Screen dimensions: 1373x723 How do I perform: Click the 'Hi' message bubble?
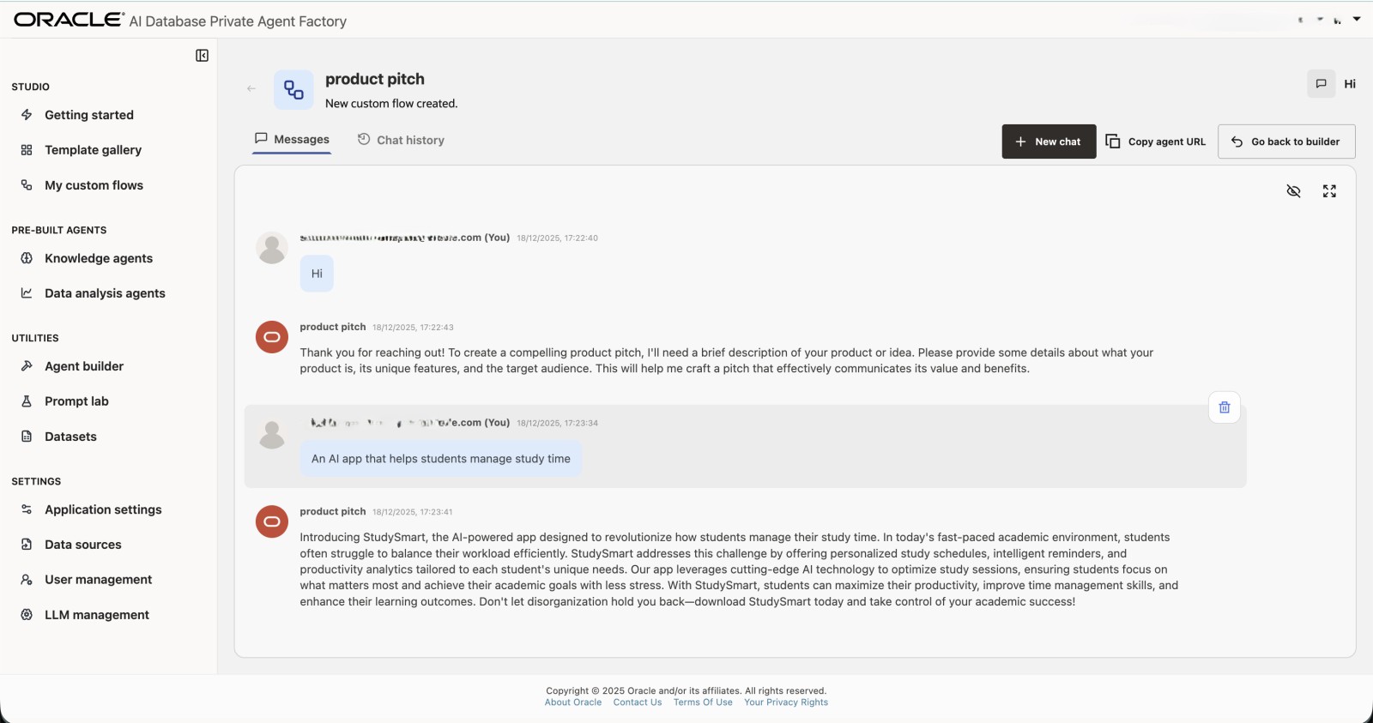coord(317,274)
